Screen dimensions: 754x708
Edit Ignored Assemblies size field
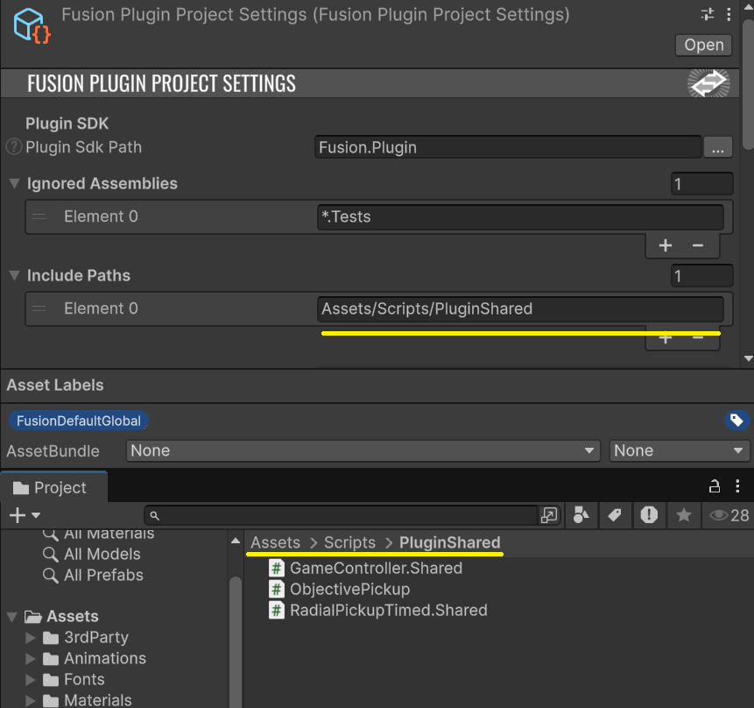701,184
